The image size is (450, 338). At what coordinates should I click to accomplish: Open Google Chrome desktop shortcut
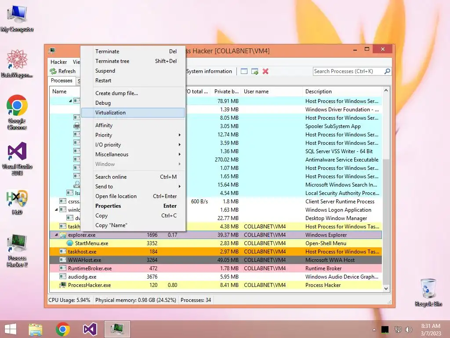[17, 112]
